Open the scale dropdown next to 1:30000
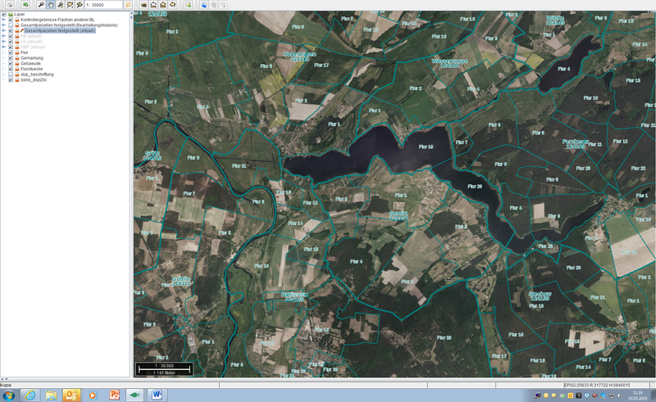656x402 pixels. (128, 5)
